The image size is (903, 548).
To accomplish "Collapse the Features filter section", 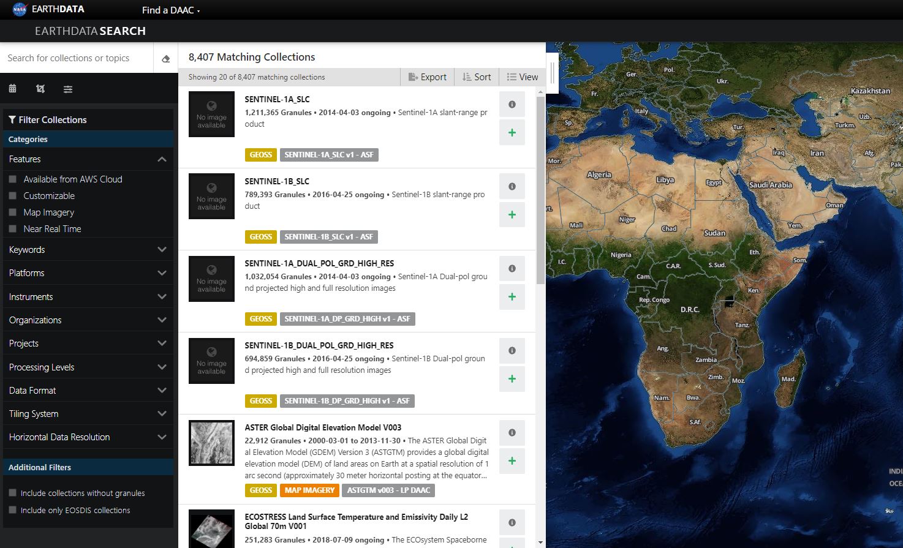I will pos(88,159).
